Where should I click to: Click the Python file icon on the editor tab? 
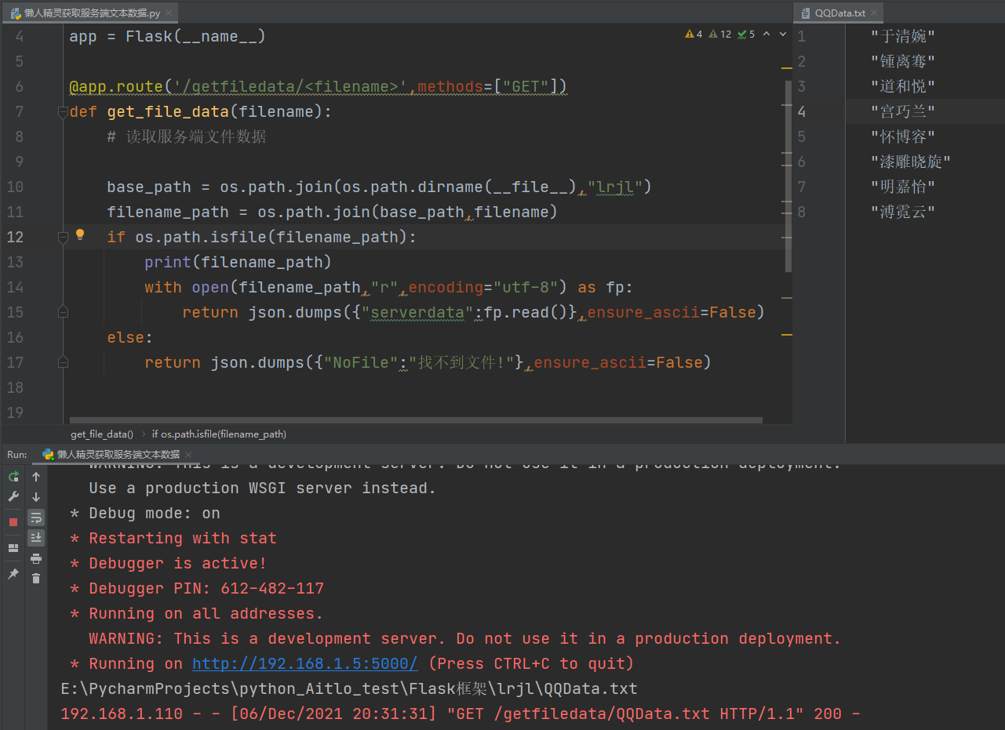click(16, 13)
